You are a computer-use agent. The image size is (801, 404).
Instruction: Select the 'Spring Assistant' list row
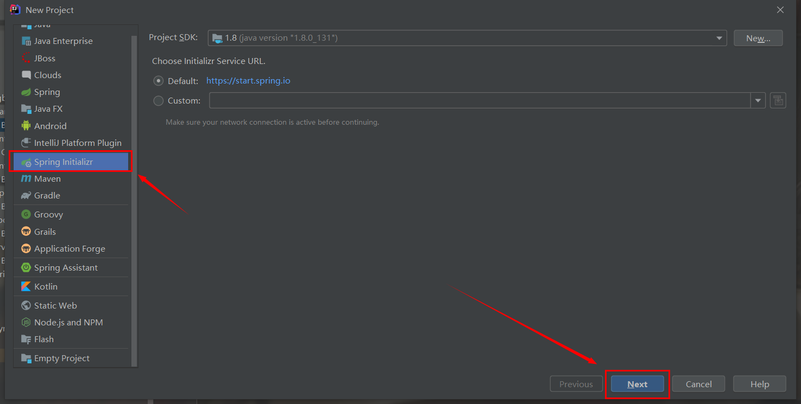(x=72, y=267)
